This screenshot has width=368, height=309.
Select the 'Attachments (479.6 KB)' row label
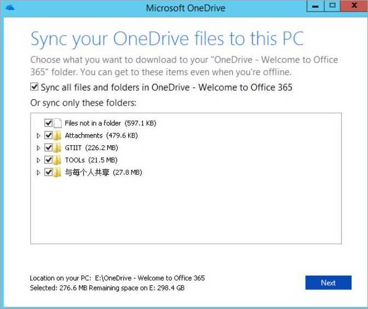point(101,135)
